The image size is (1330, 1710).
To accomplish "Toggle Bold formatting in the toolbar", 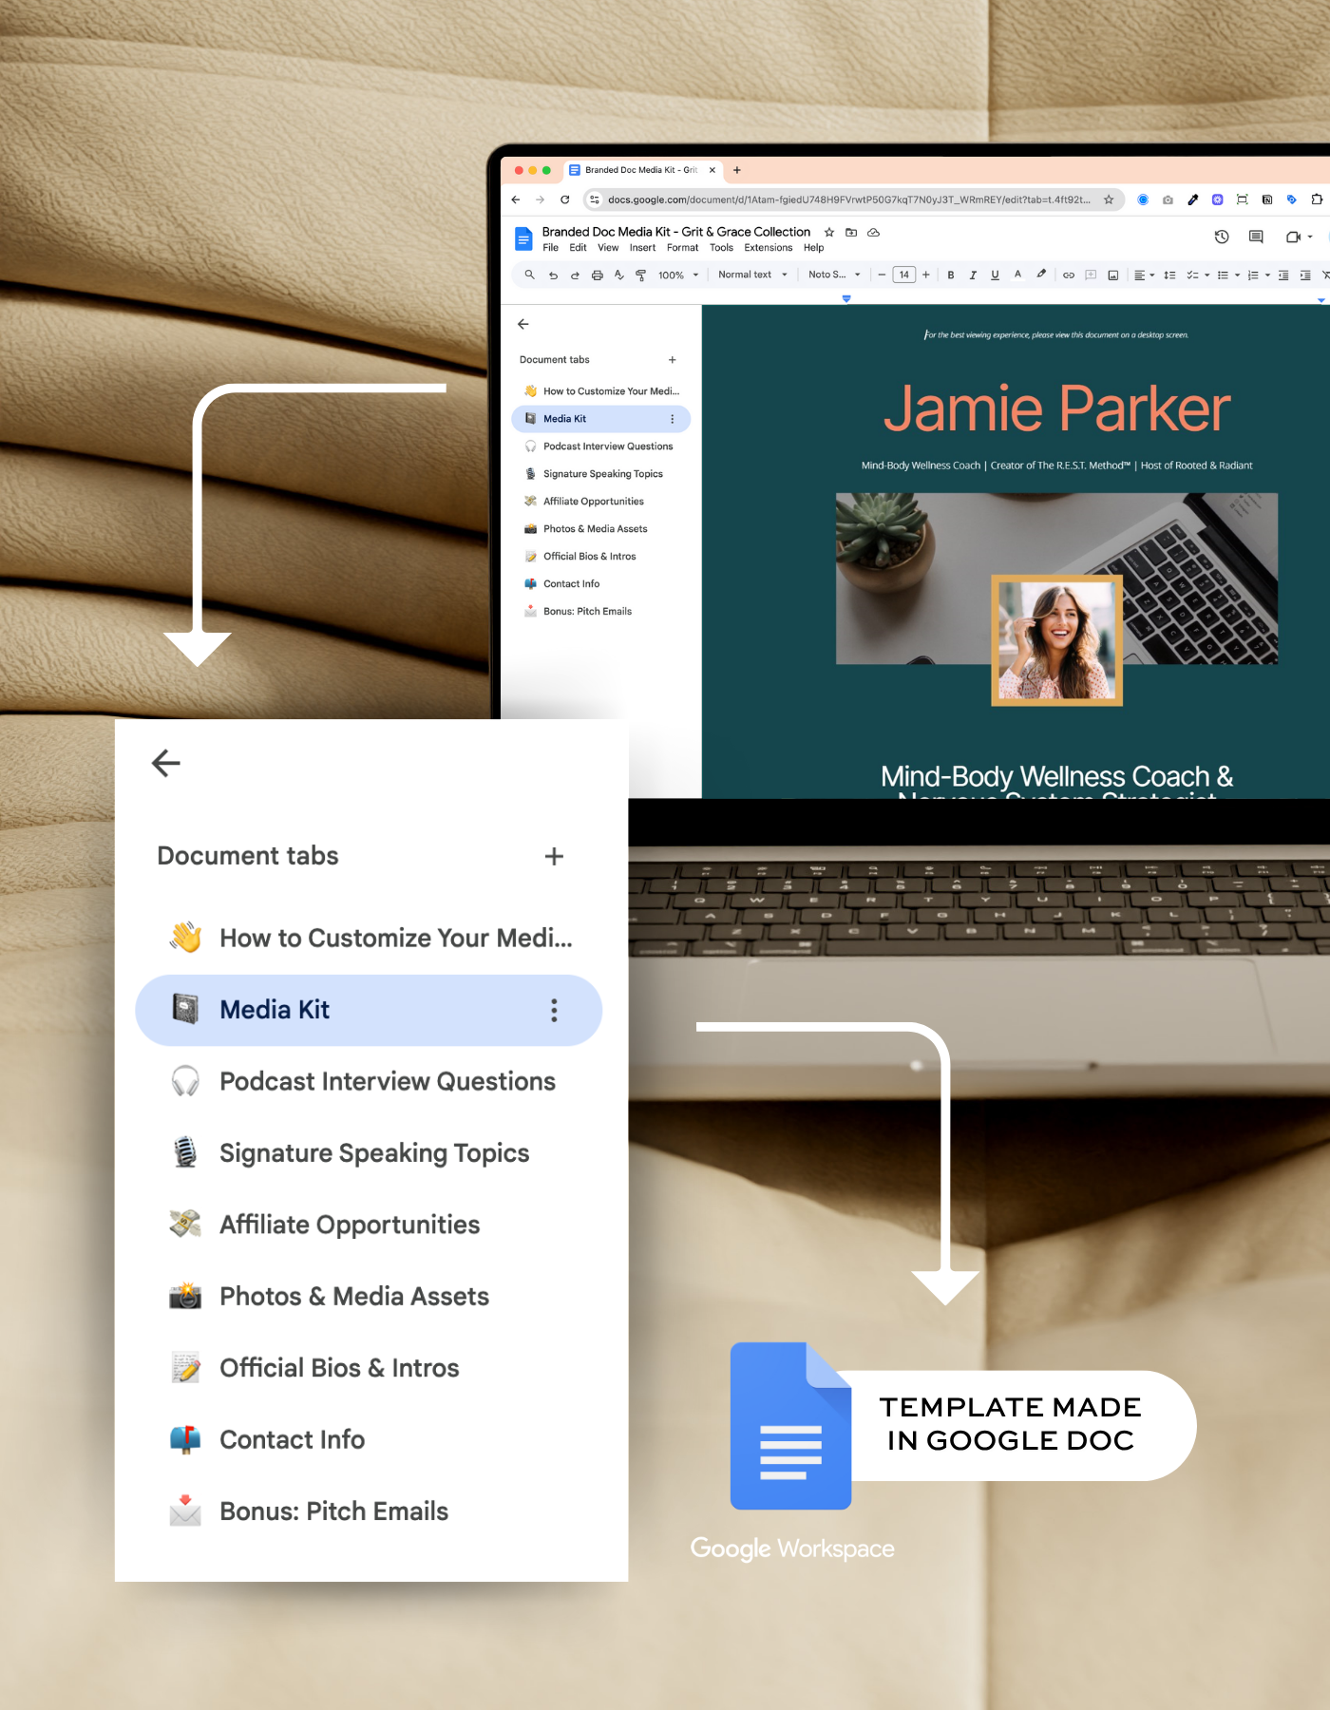I will click(951, 275).
